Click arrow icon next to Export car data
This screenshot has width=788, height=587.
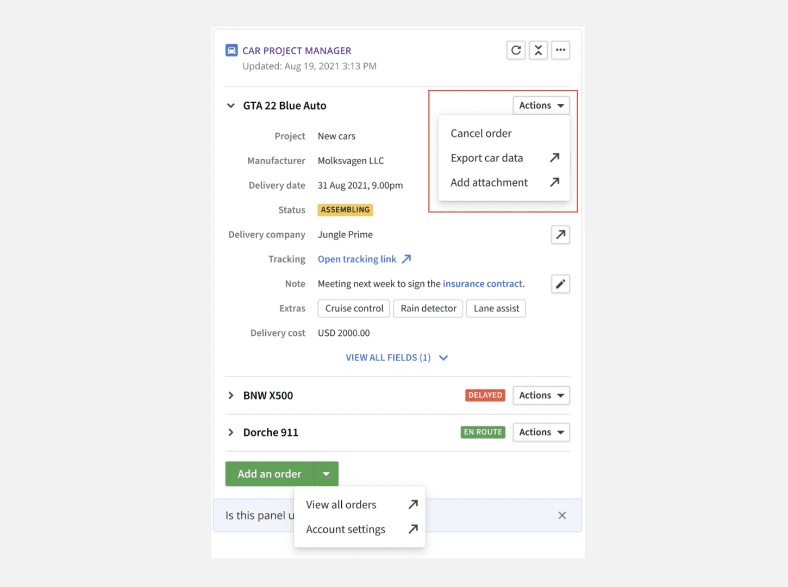tap(554, 158)
